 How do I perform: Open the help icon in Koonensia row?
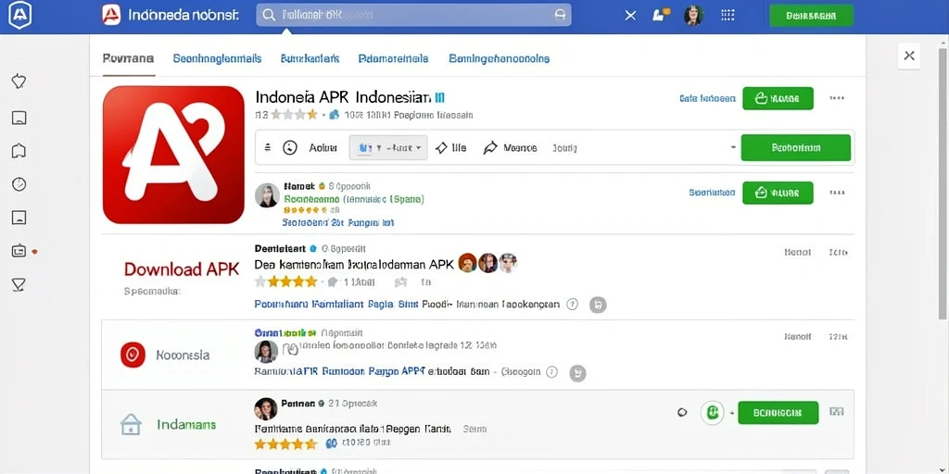point(551,372)
